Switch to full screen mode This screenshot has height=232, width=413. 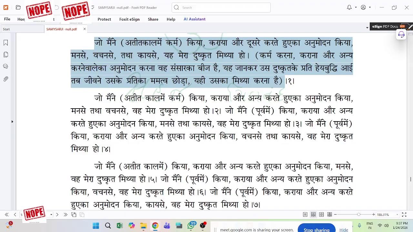[x=404, y=215]
